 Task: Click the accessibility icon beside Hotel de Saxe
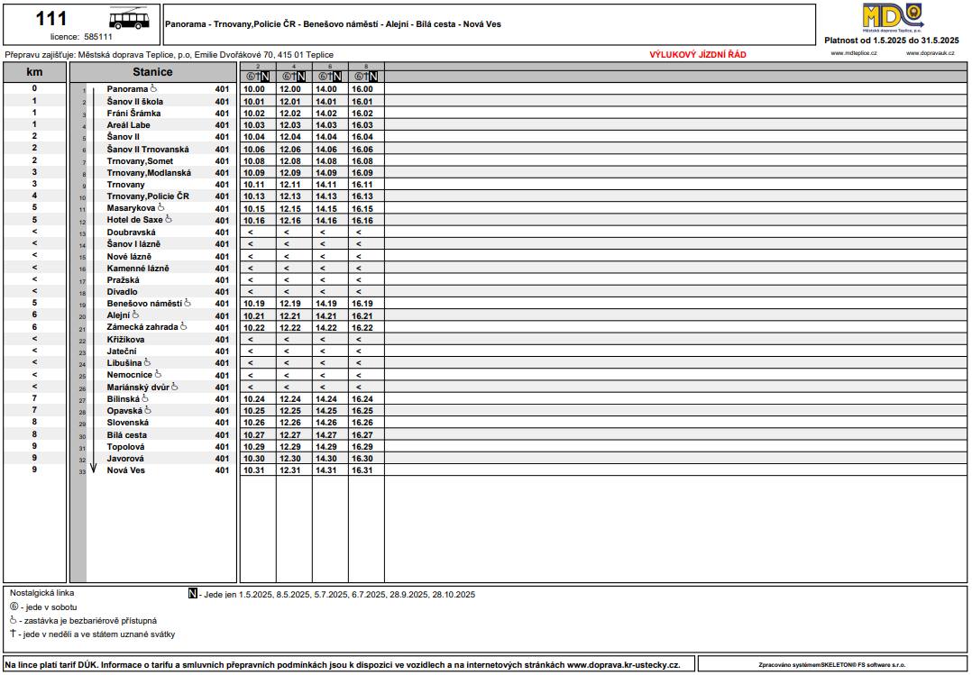169,219
